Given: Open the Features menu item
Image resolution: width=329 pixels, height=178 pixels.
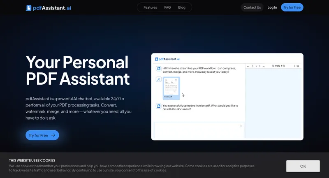Looking at the screenshot, I should coord(150,7).
